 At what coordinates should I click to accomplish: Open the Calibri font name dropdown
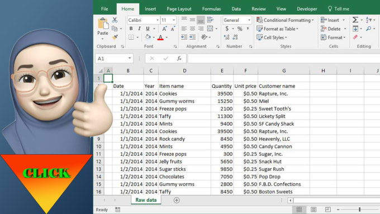(158, 20)
